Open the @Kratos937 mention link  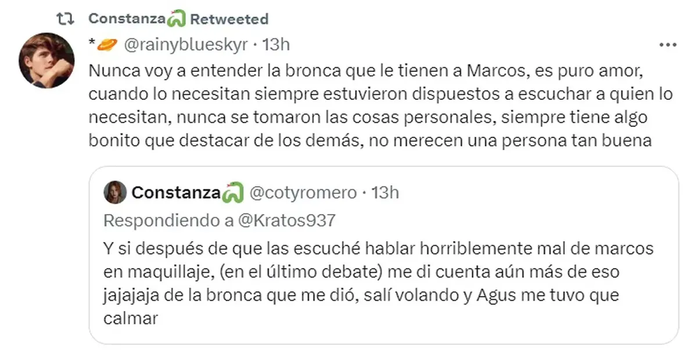pos(285,220)
